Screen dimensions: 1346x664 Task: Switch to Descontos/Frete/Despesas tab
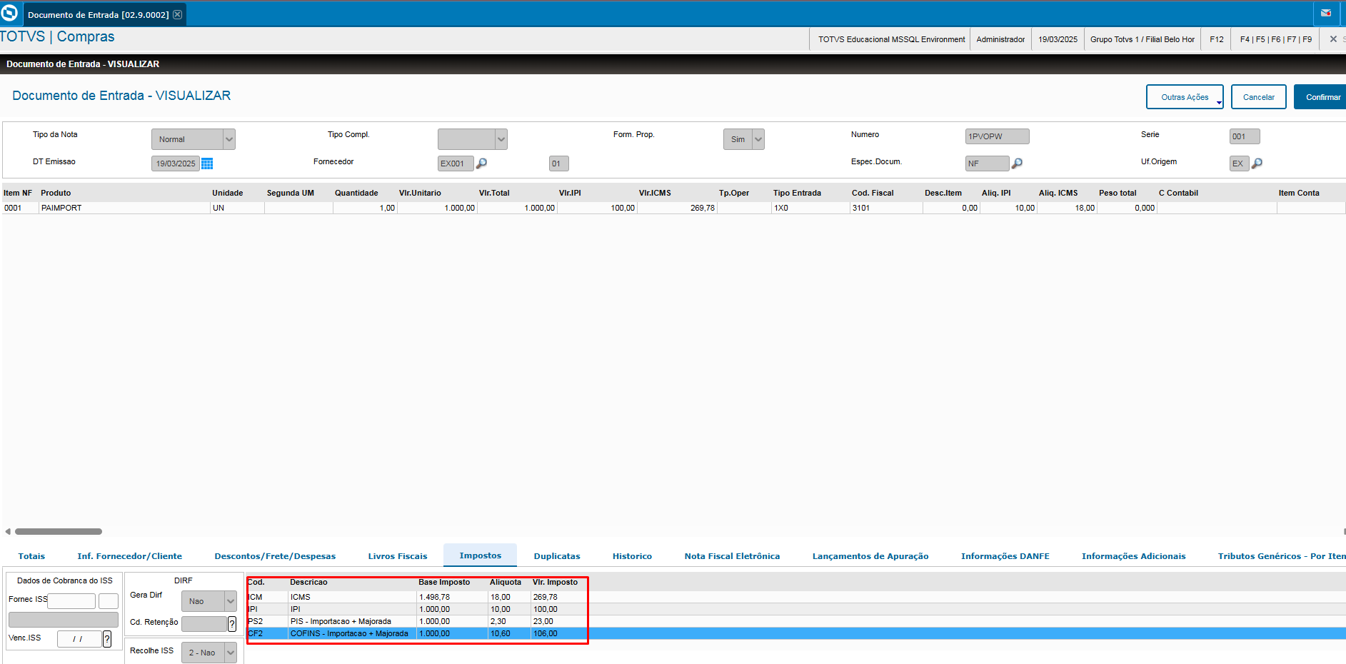[x=275, y=556]
